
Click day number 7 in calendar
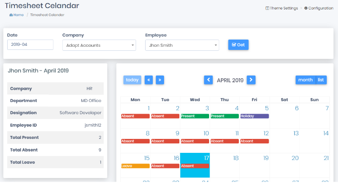327,108
